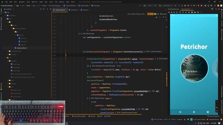Screen dimensions: 223x125
Task: Click Back icon in emulator toolbar
Action: point(183,12)
